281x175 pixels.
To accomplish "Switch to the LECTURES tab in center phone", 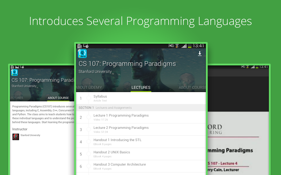I will click(x=141, y=87).
